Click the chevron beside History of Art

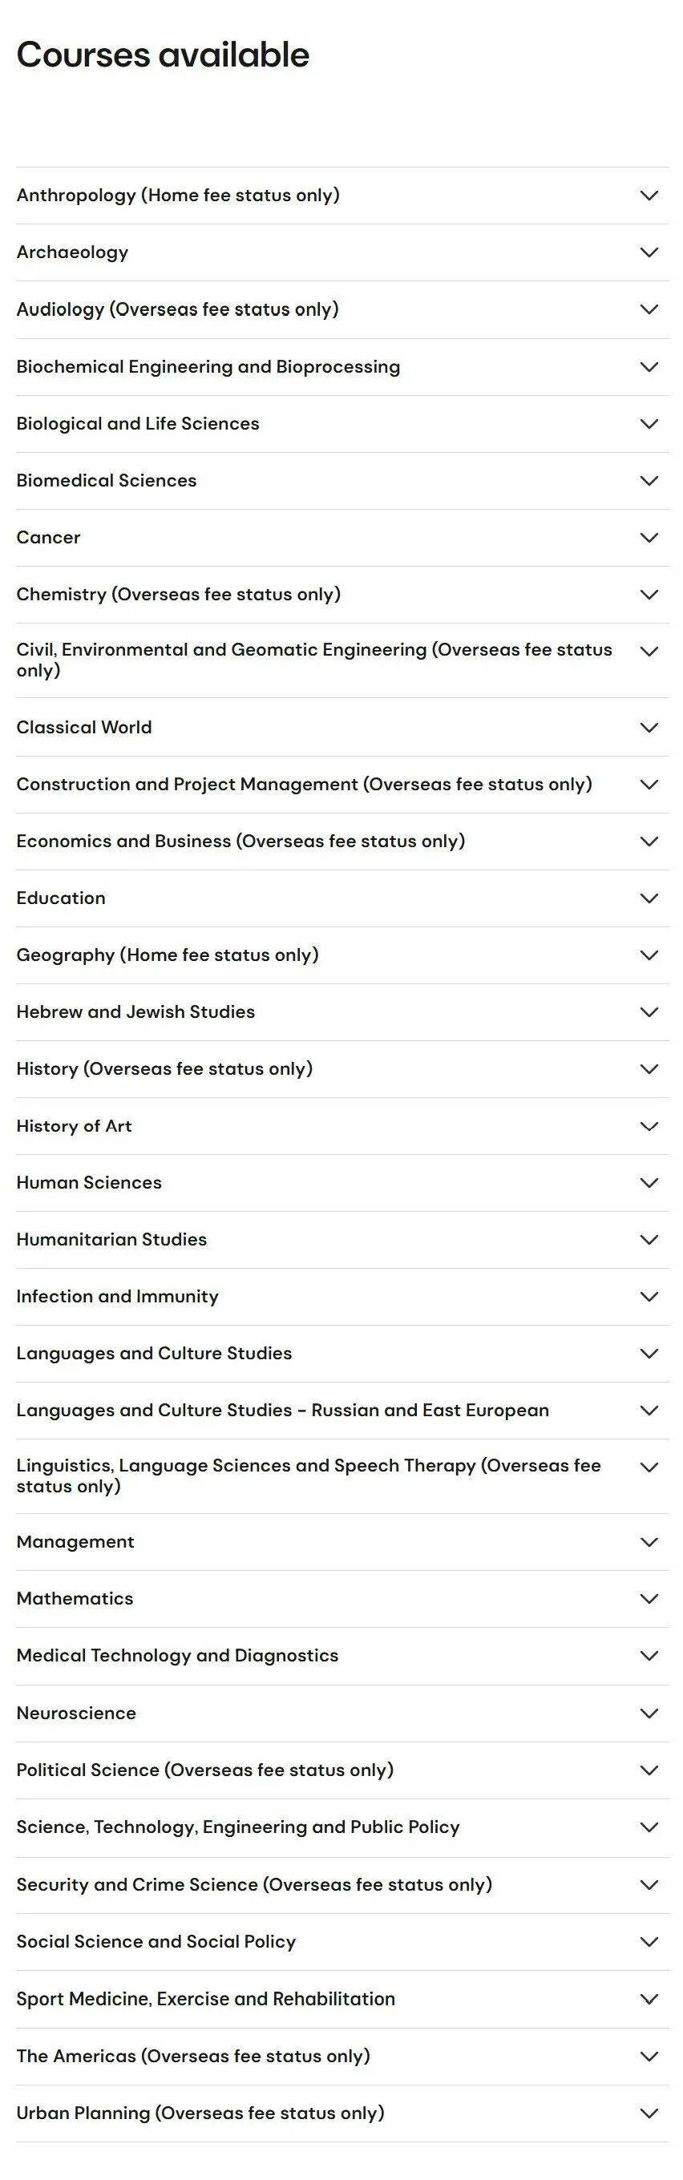pos(649,1126)
